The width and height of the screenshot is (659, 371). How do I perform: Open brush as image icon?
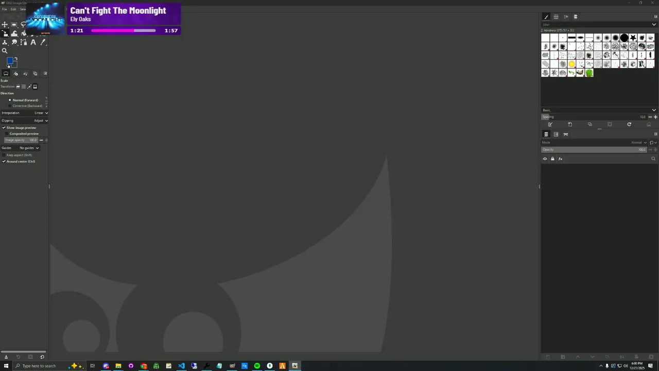pos(649,124)
